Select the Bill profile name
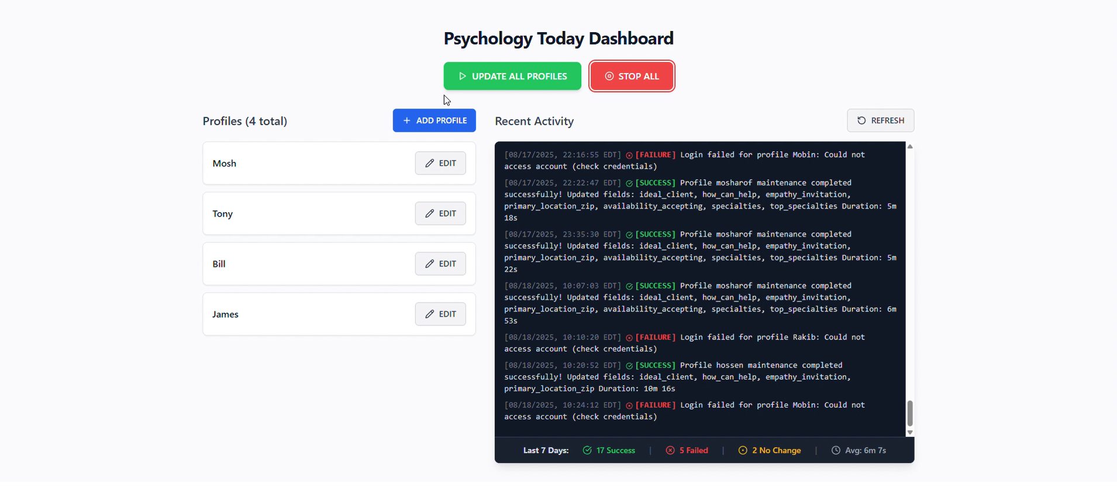 click(x=219, y=264)
